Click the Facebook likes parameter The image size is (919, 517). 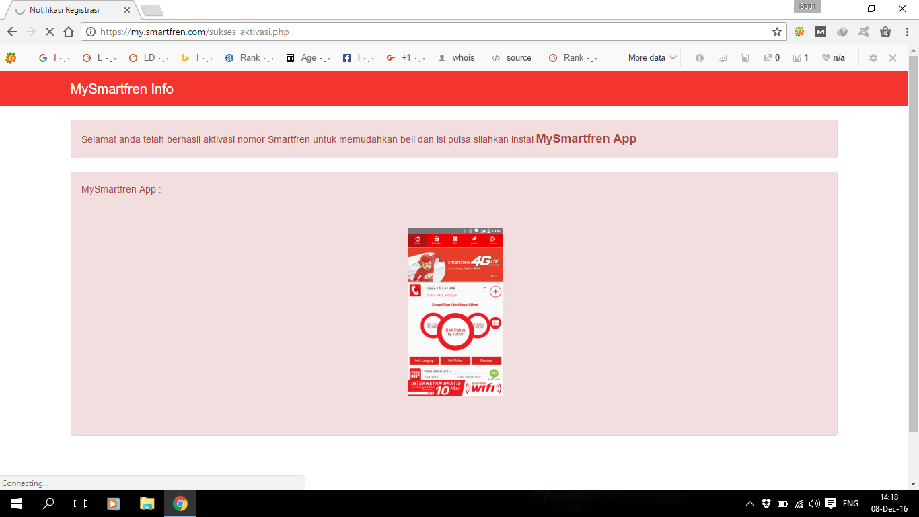tap(359, 58)
